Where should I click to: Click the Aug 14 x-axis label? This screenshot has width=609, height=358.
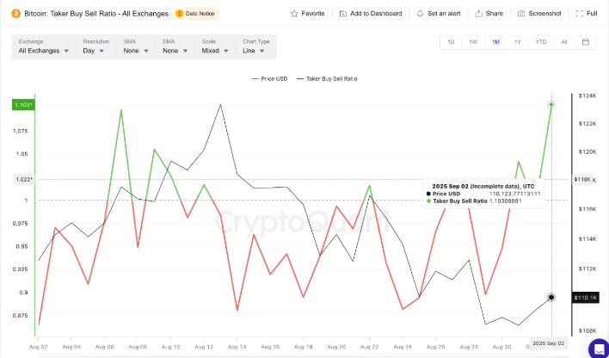point(237,347)
